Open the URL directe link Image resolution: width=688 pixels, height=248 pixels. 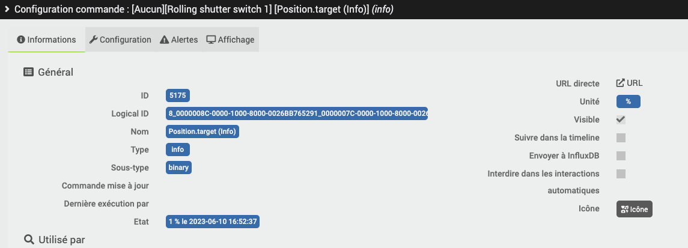(630, 83)
